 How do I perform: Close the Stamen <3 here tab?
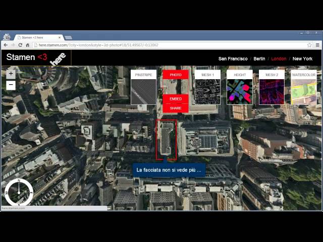tap(60, 37)
